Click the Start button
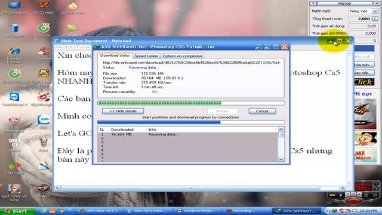Viewport: 382px width, 215px height. point(18,211)
